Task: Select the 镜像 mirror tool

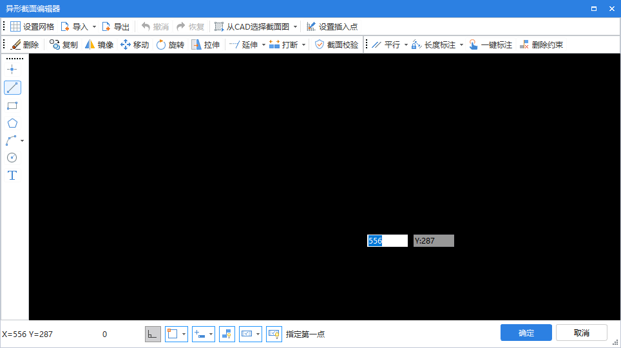Action: [99, 44]
